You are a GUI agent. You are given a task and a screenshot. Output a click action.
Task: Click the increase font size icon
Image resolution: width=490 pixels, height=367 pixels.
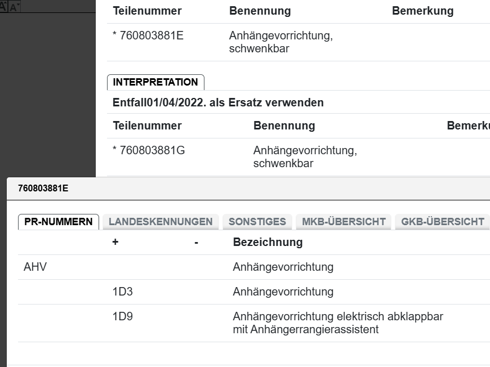click(4, 6)
